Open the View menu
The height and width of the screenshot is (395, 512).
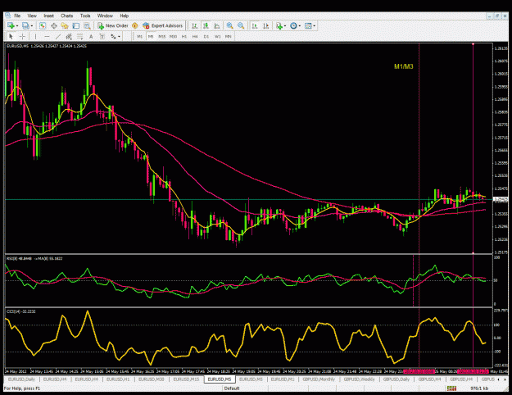point(32,16)
